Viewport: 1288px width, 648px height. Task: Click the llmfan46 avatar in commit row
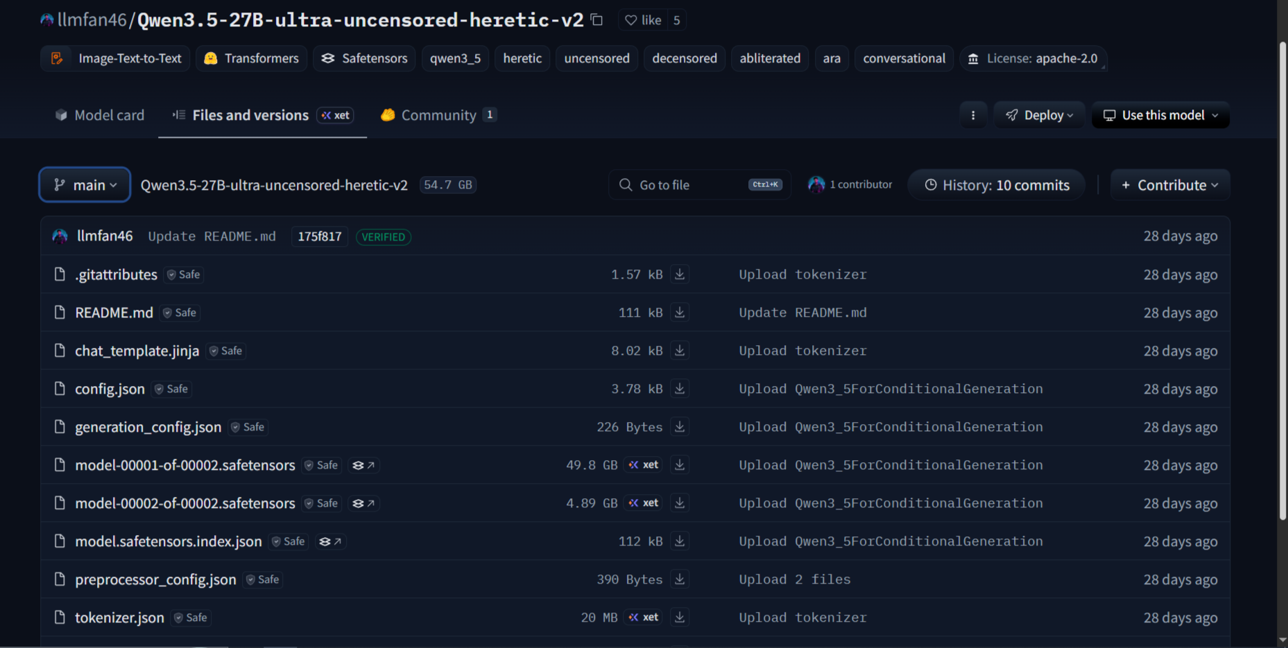pyautogui.click(x=60, y=236)
